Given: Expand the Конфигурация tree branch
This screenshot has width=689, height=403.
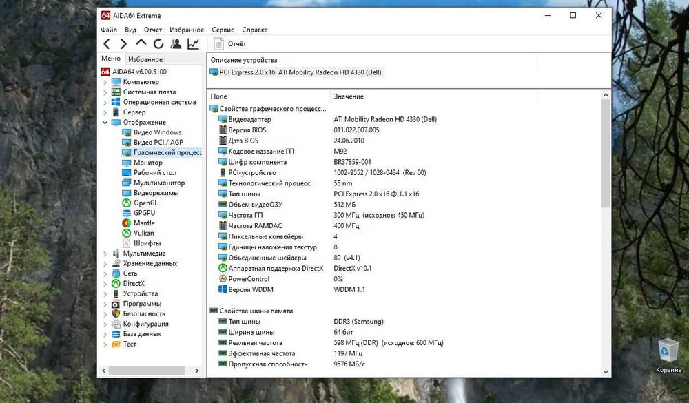Looking at the screenshot, I should [x=105, y=324].
